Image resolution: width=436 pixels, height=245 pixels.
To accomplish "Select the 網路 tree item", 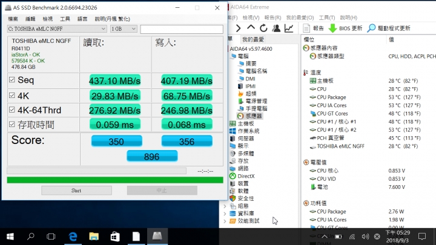I will [x=239, y=168].
